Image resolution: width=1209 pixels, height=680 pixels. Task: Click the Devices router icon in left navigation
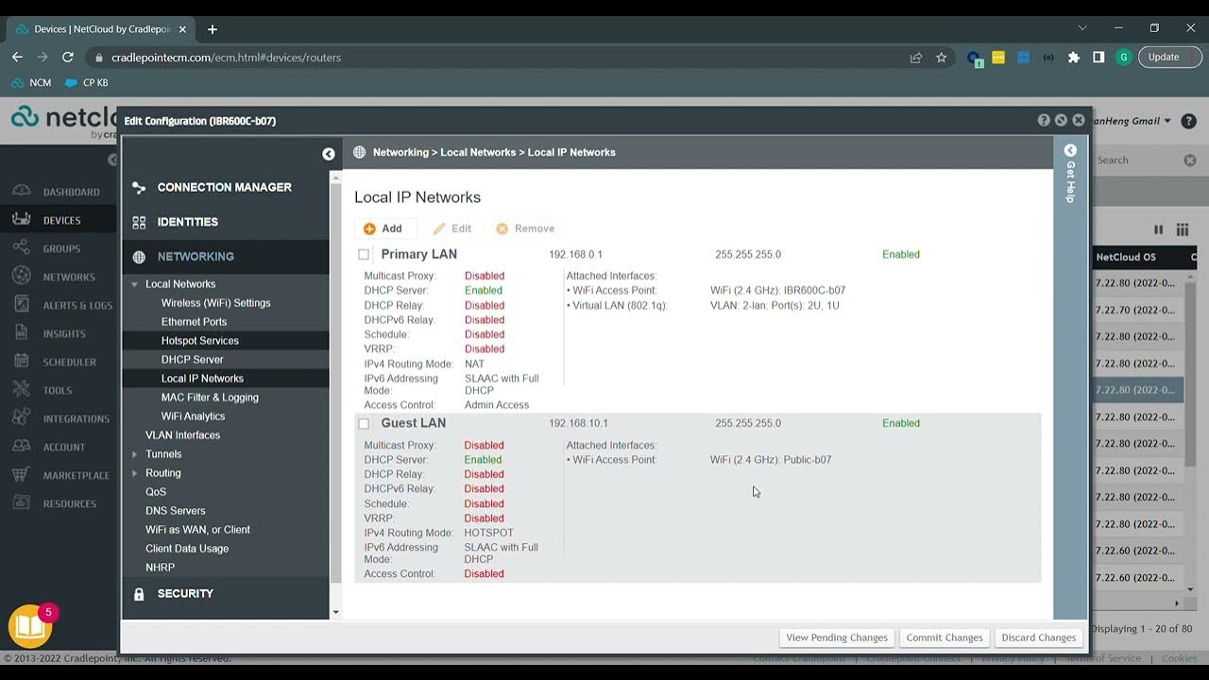tap(21, 220)
